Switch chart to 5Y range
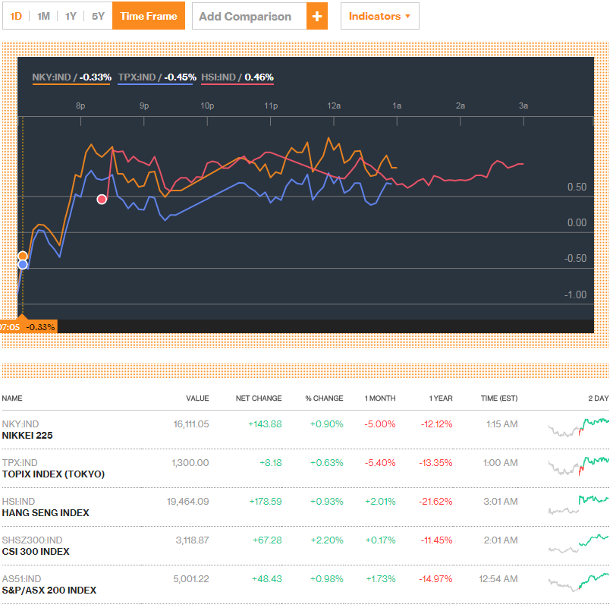 click(98, 16)
